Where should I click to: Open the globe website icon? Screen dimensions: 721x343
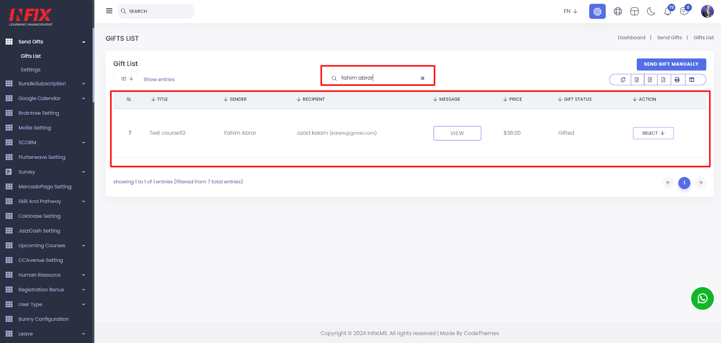(x=618, y=11)
